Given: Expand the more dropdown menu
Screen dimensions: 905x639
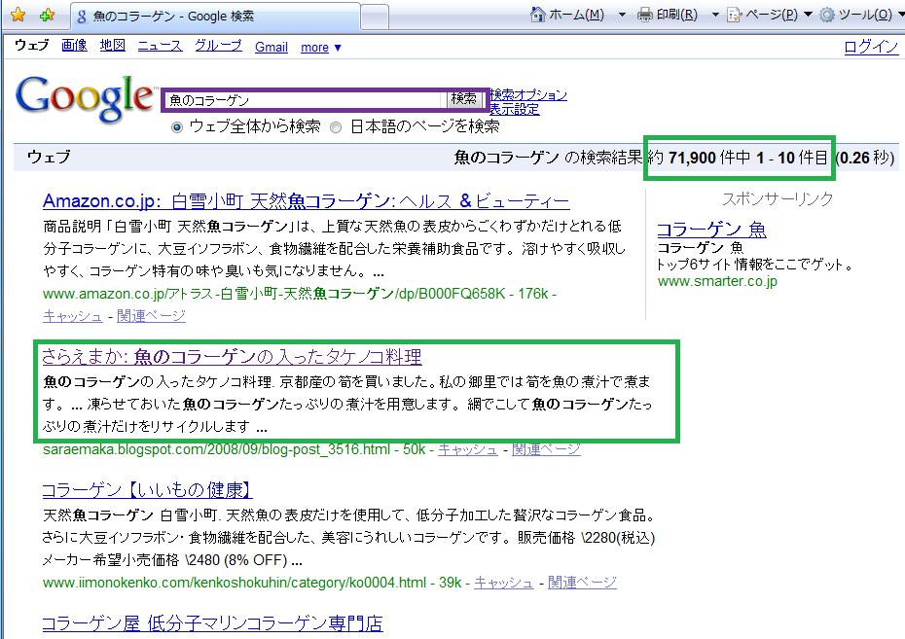Looking at the screenshot, I should tap(321, 48).
